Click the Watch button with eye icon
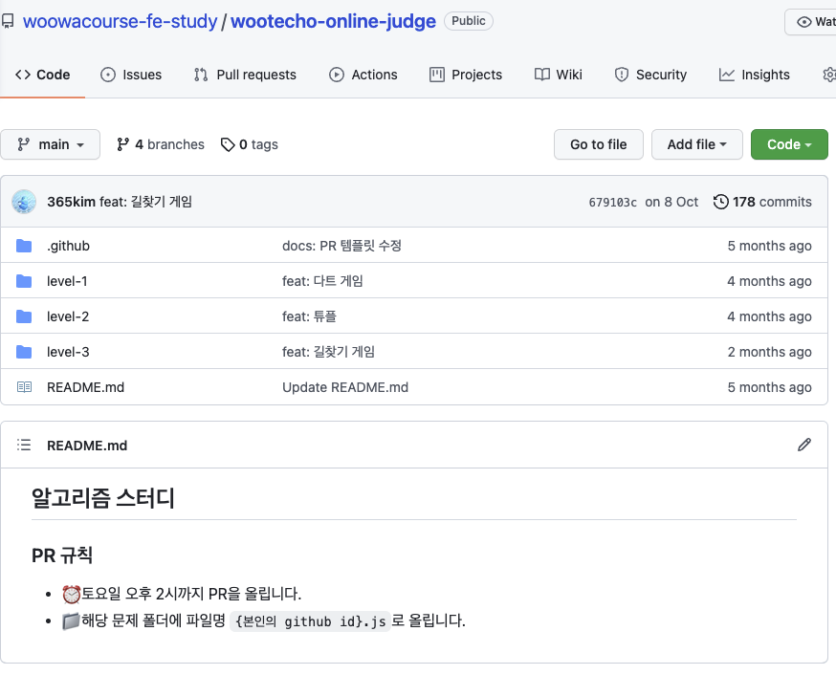836x675 pixels. (x=811, y=22)
